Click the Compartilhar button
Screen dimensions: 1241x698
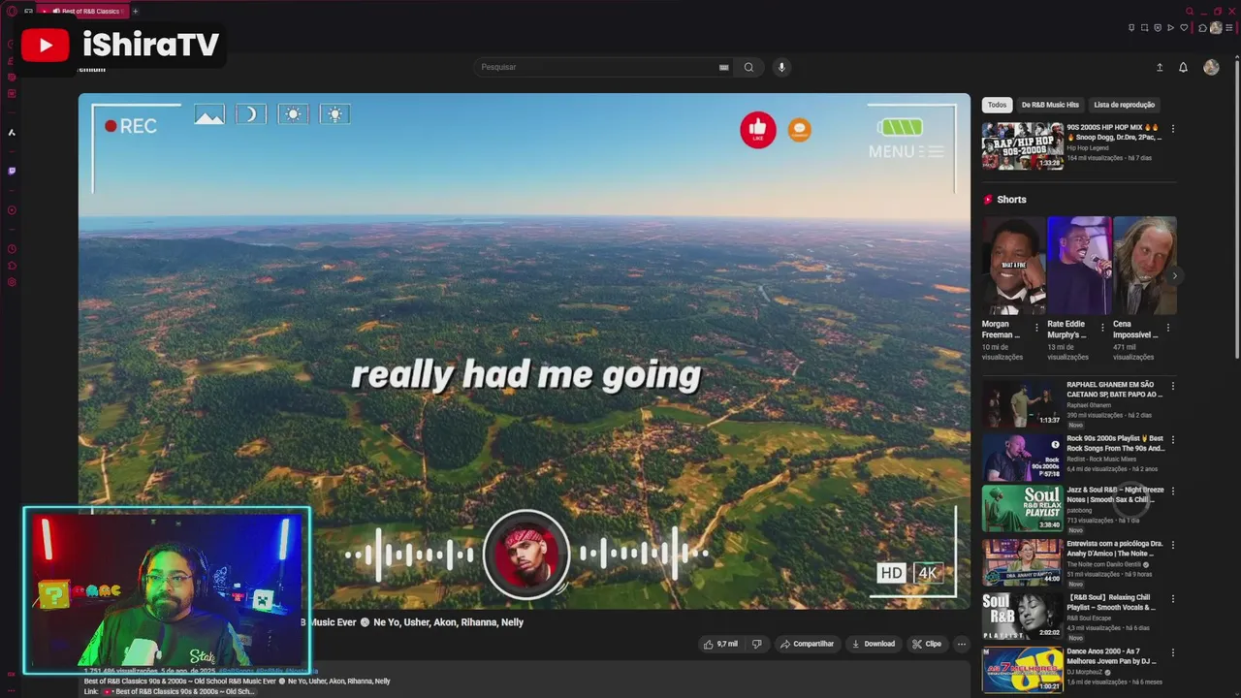808,644
